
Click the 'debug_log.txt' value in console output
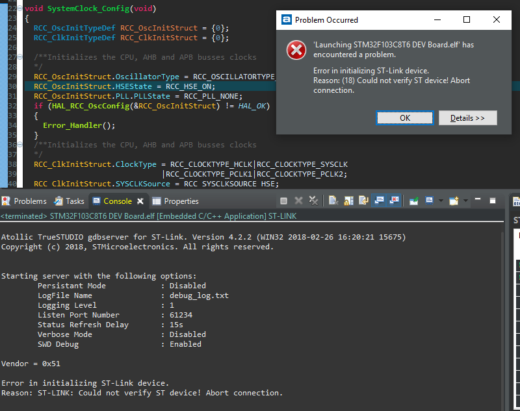tap(199, 295)
